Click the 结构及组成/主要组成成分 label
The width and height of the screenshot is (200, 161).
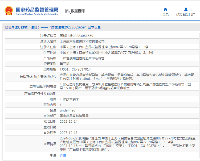pyautogui.click(x=38, y=77)
